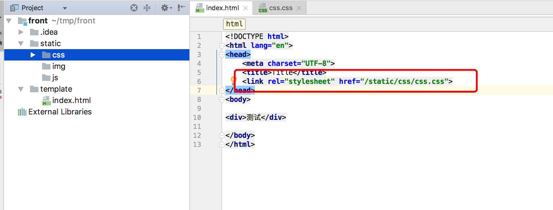Click the lang="en" attribute
The height and width of the screenshot is (210, 553).
pos(270,46)
